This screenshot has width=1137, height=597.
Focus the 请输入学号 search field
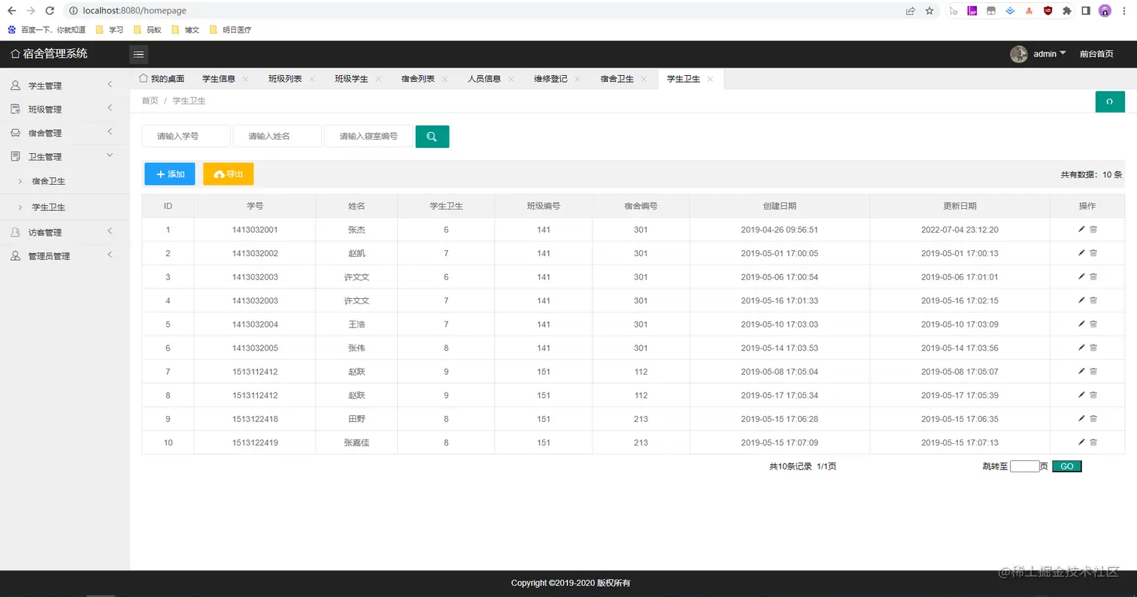tap(186, 136)
